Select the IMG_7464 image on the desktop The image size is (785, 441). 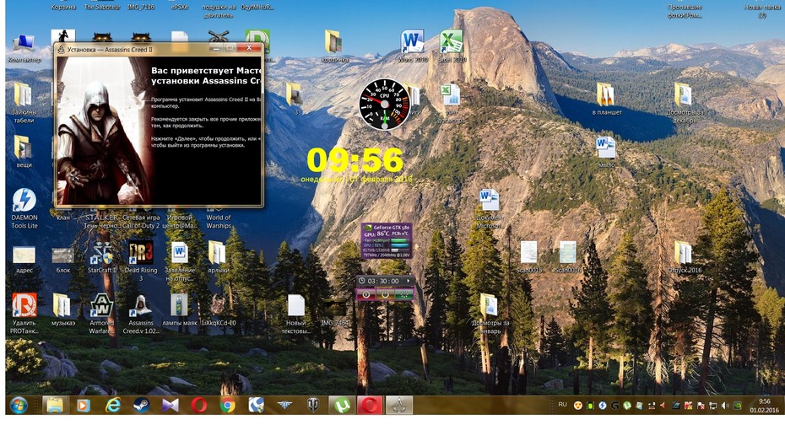[334, 313]
